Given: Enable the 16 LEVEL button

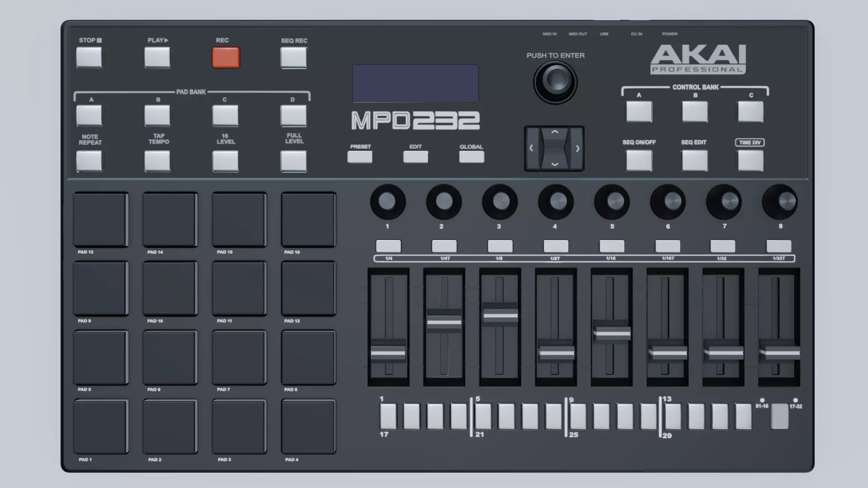Looking at the screenshot, I should 225,161.
